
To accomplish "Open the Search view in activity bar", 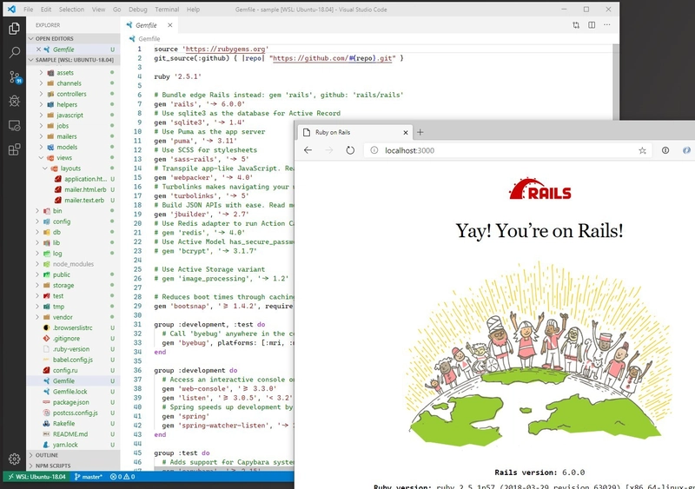I will click(14, 53).
